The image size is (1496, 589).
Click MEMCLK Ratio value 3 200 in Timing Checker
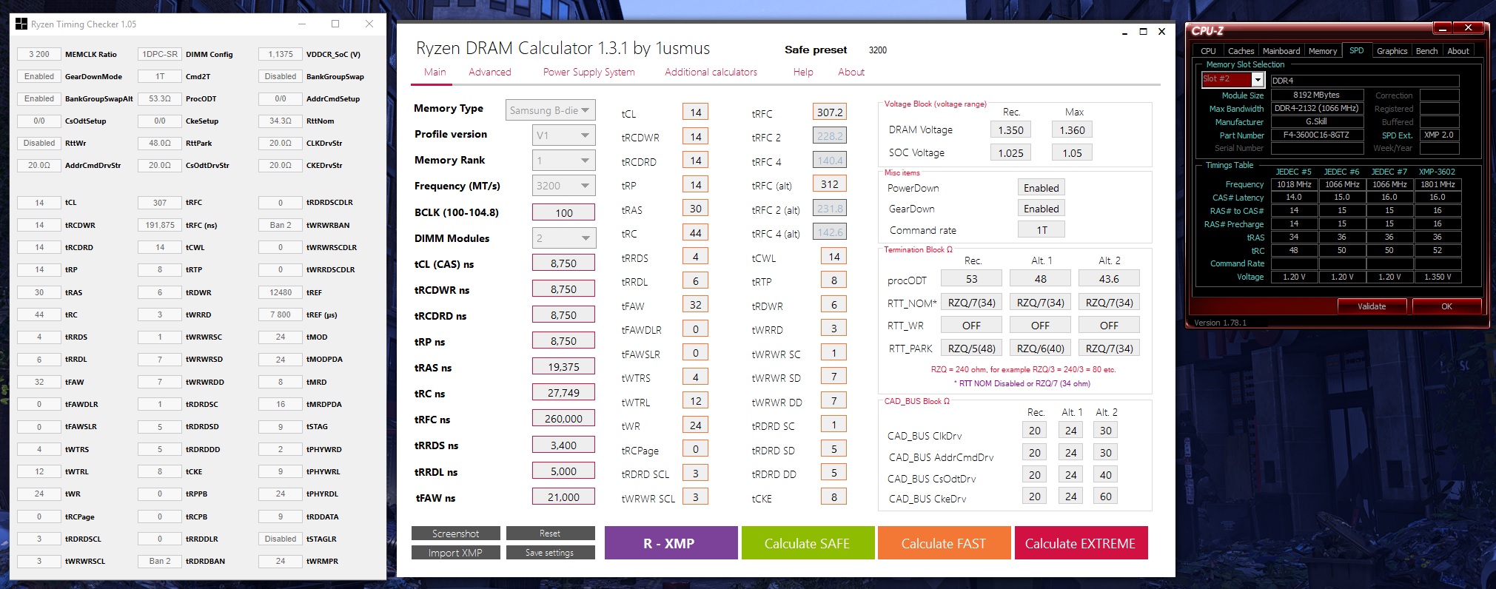[x=39, y=54]
